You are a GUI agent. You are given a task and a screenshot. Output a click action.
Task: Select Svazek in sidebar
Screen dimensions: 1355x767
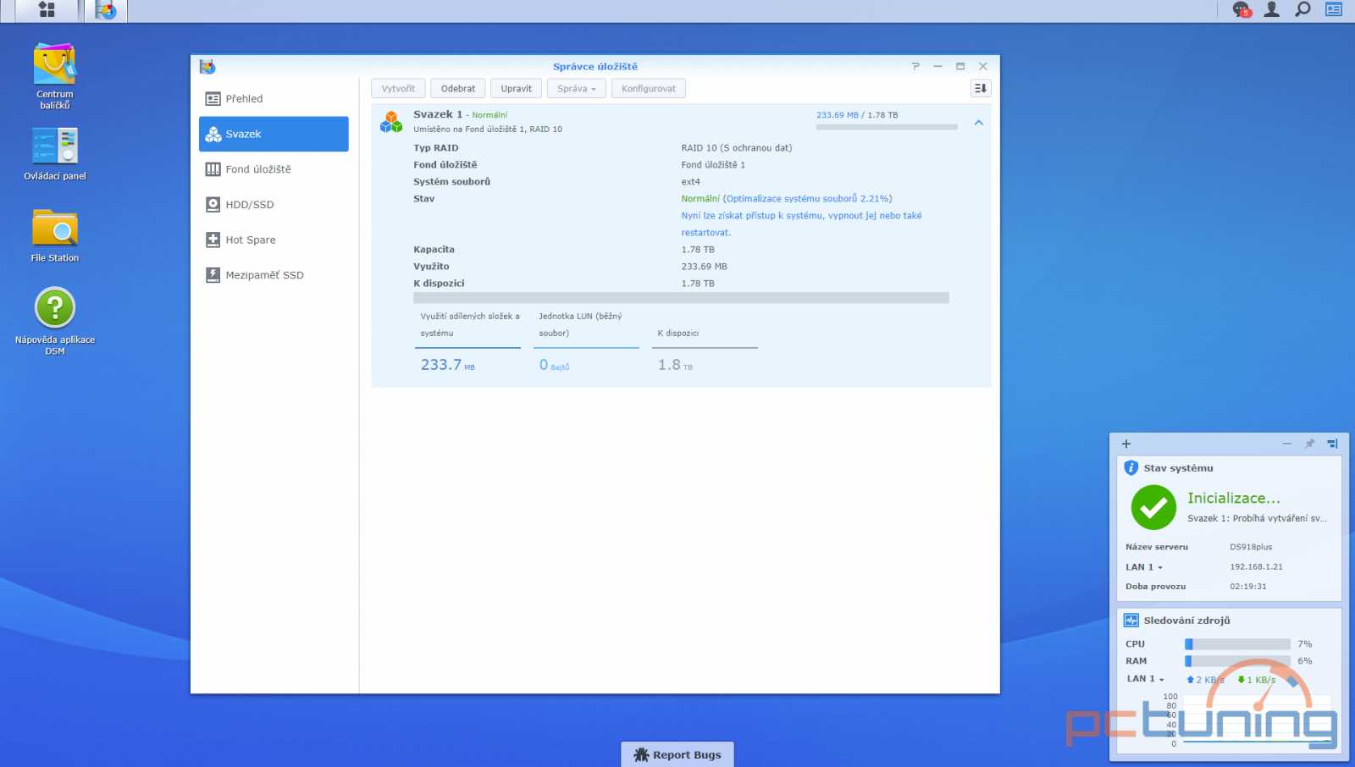pos(274,134)
